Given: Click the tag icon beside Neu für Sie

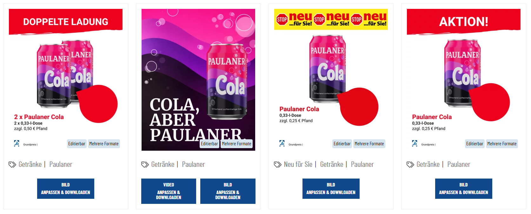Looking at the screenshot, I should [278, 165].
